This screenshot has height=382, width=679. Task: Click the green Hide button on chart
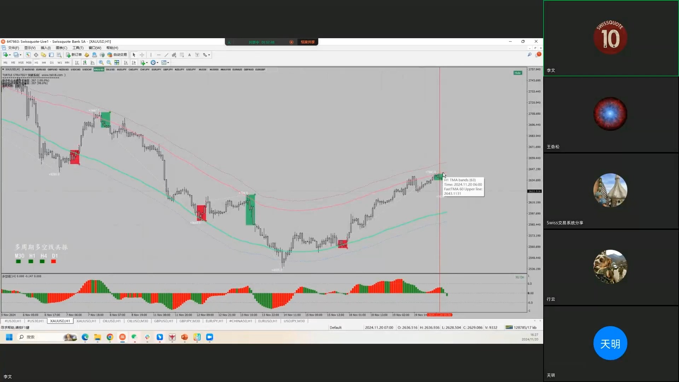517,73
